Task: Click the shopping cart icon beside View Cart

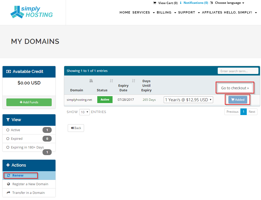Action: coord(155,3)
